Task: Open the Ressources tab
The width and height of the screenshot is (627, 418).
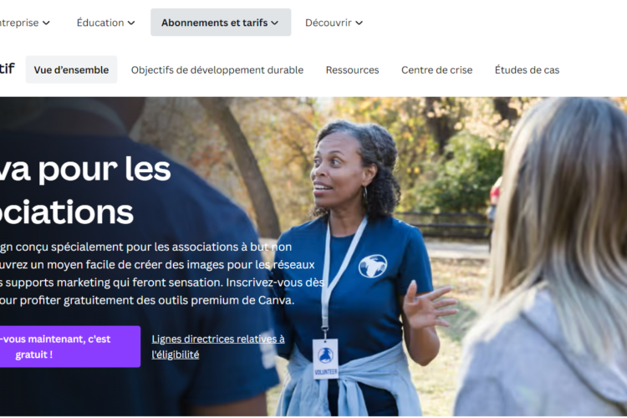Action: 352,70
